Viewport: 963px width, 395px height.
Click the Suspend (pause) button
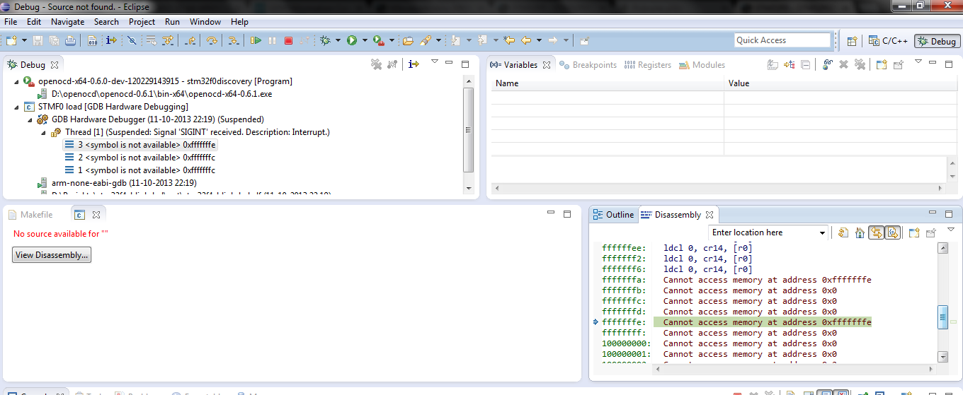[x=272, y=40]
